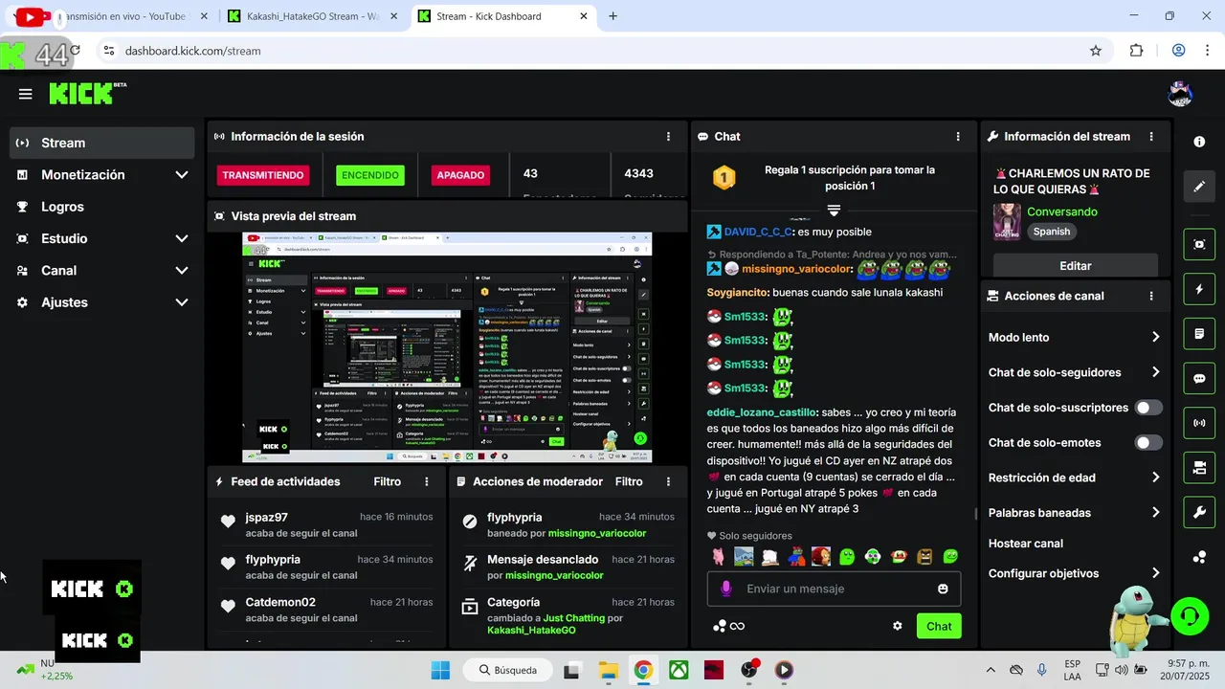The image size is (1225, 689).
Task: Click the Editar stream info button
Action: (x=1076, y=266)
